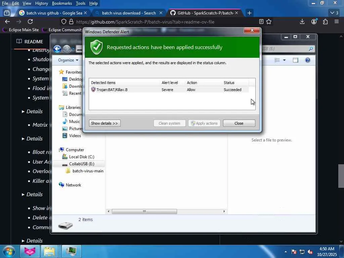This screenshot has width=344, height=258.
Task: Open the list all tabs dropdown
Action: (x=334, y=13)
